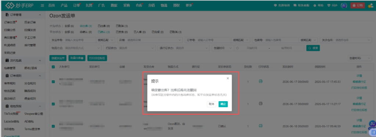Collapse the 货代包裹 sidebar section
This screenshot has height=137, width=376.
coord(40,60)
